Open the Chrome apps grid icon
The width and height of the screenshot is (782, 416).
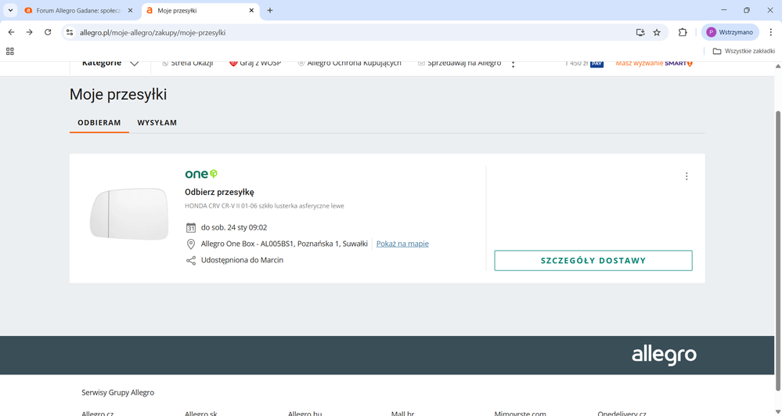[x=10, y=51]
